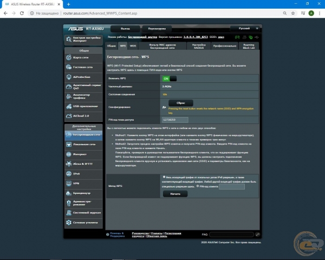The width and height of the screenshot is (325, 260).
Task: Click the user/guest status icon in header
Action: 244,37
